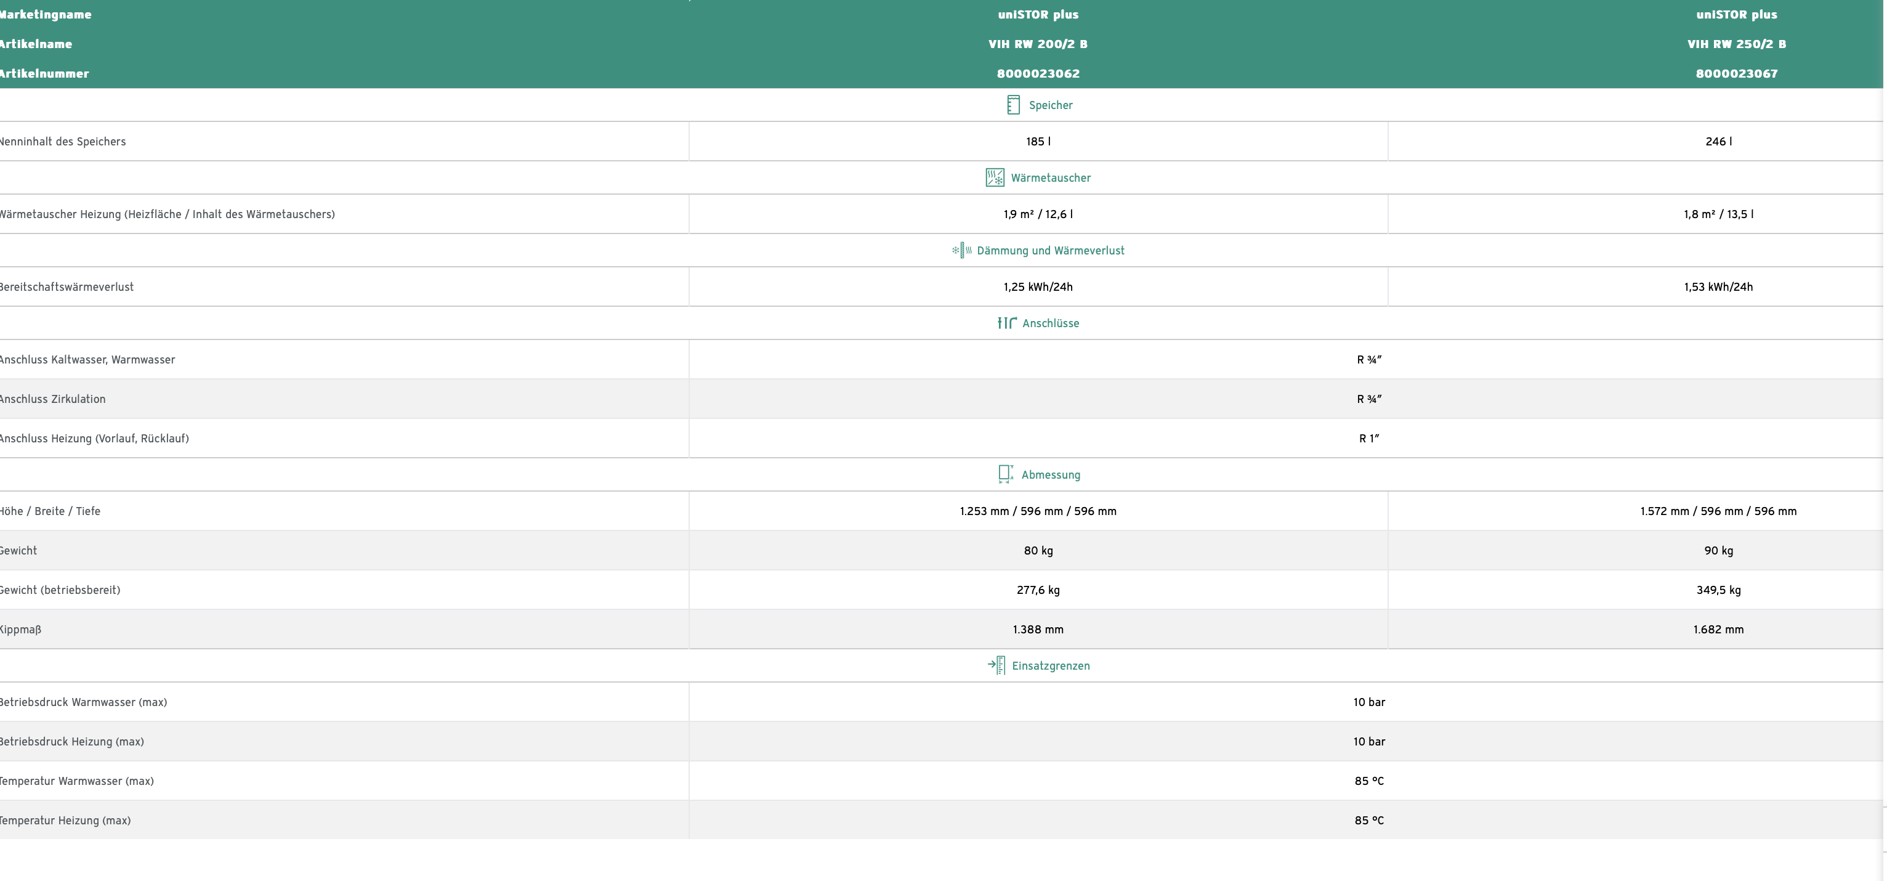Click article name VIH RW 200/2 B
Viewport: 1887px width, 881px height.
coord(1038,44)
